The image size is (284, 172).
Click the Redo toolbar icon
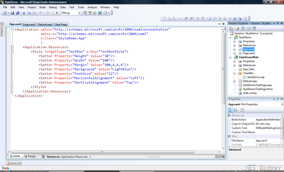[x=48, y=13]
